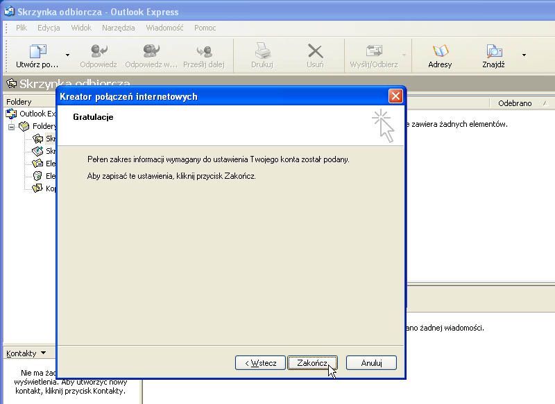Open the Wyślij/Odbierz dropdown arrow
Image resolution: width=555 pixels, height=404 pixels.
404,55
